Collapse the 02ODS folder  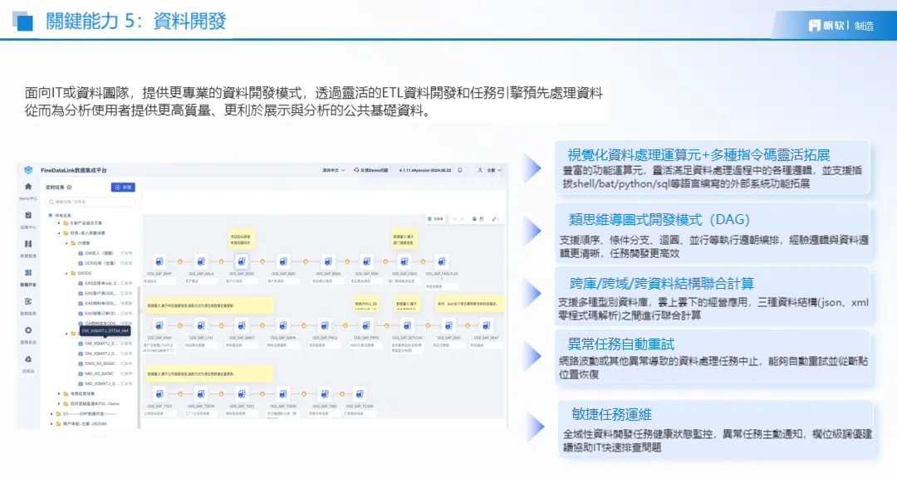66,273
